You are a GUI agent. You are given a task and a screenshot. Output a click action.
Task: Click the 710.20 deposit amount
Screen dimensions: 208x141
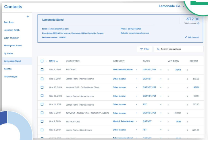(x=196, y=104)
